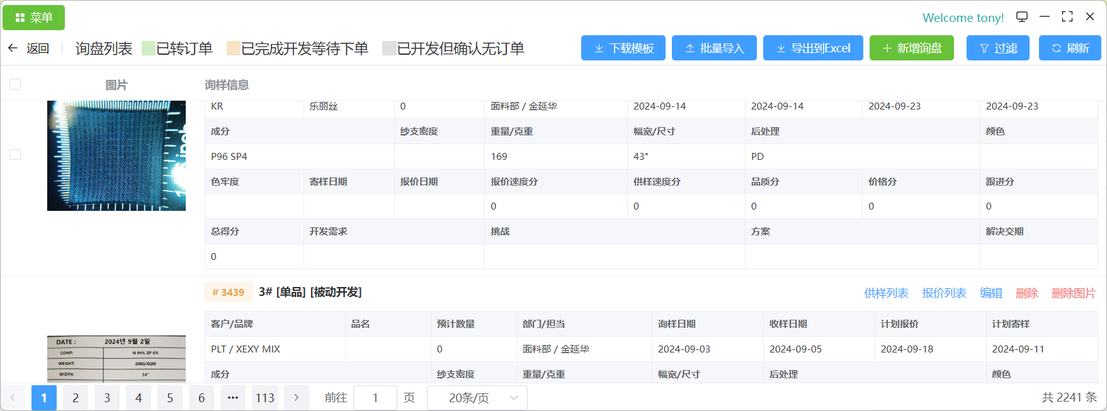The image size is (1107, 411).
Task: Go to next page using right chevron
Action: (297, 398)
